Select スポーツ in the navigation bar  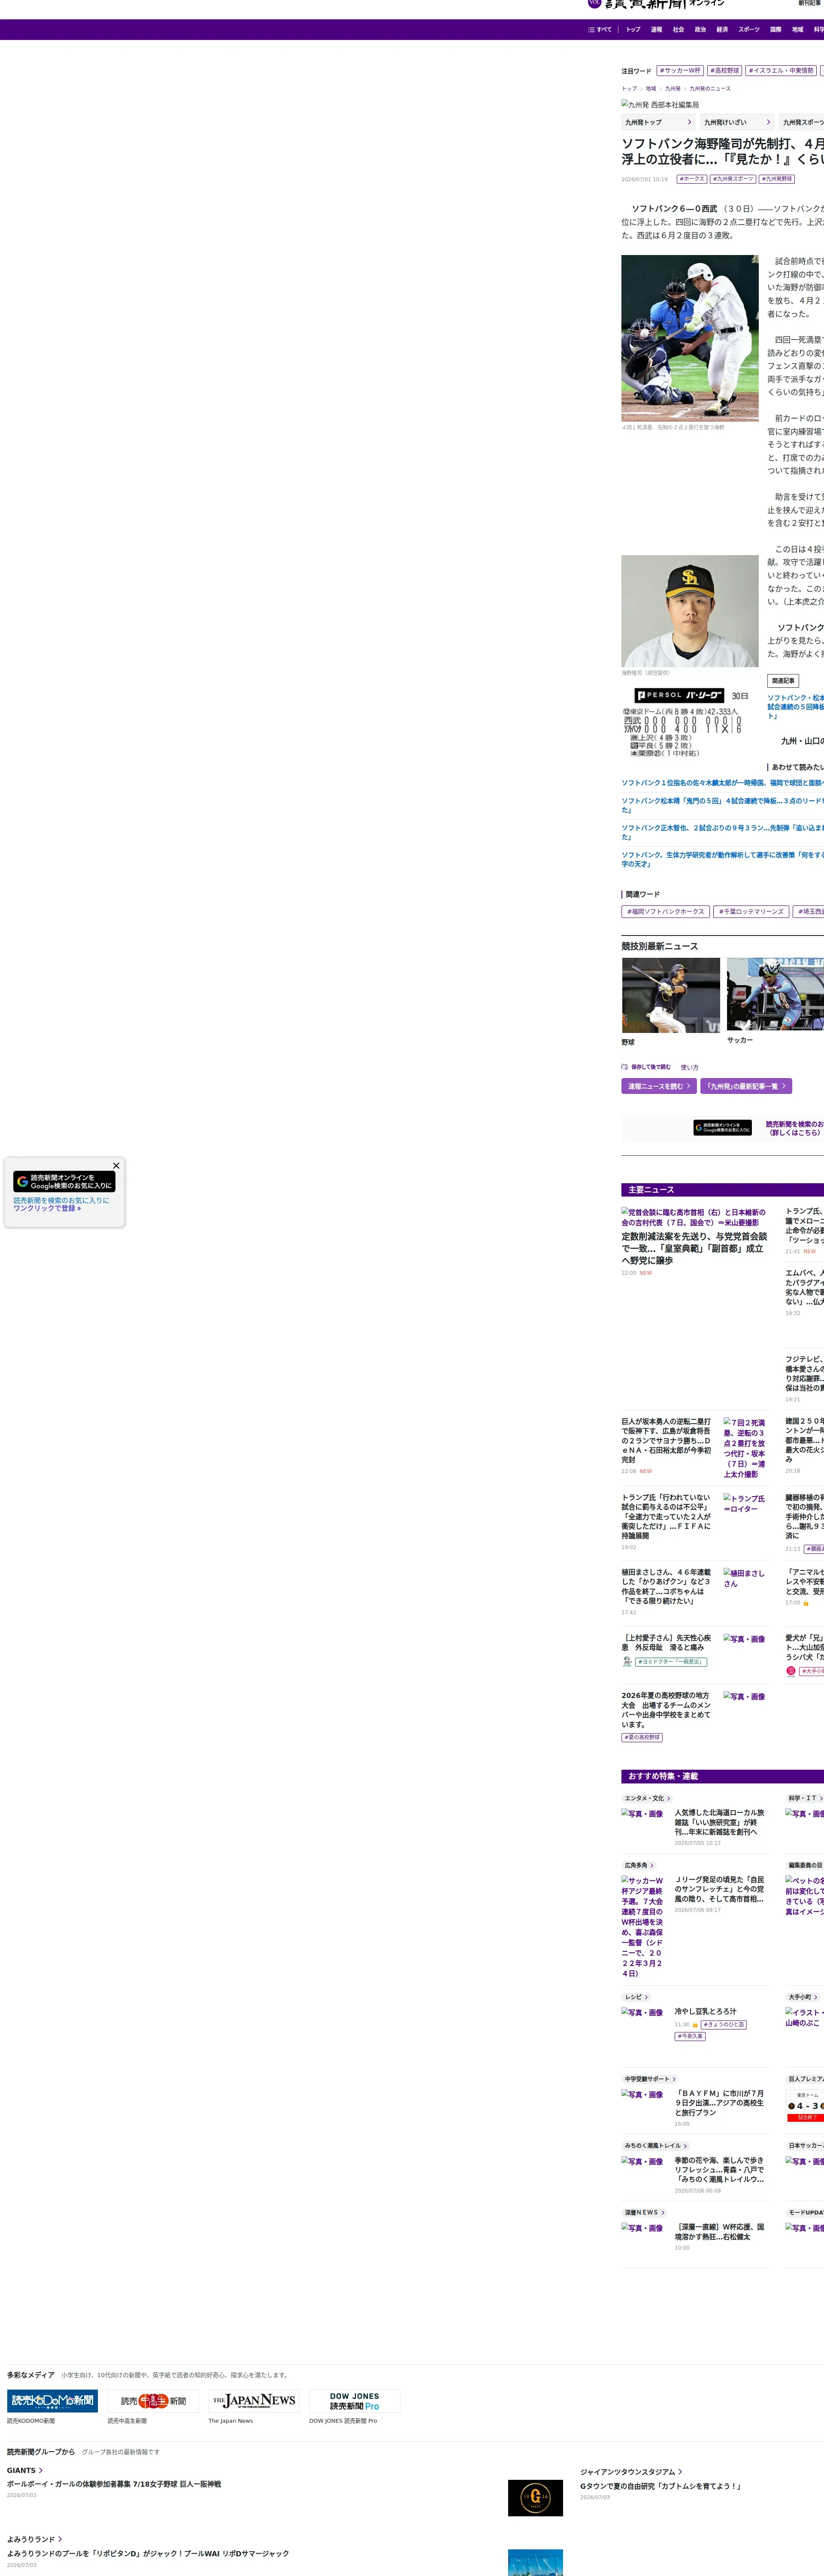pyautogui.click(x=749, y=30)
